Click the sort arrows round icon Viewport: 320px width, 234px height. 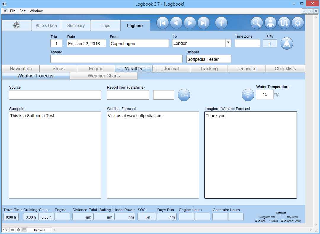284,23
